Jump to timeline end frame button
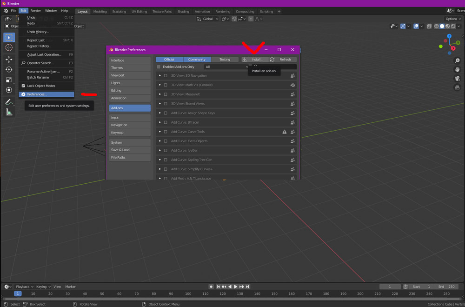 [248, 287]
